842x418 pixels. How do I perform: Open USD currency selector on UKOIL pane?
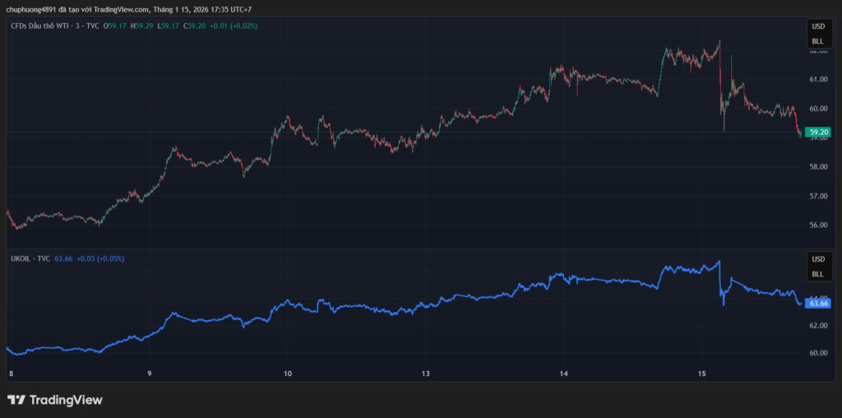point(817,260)
